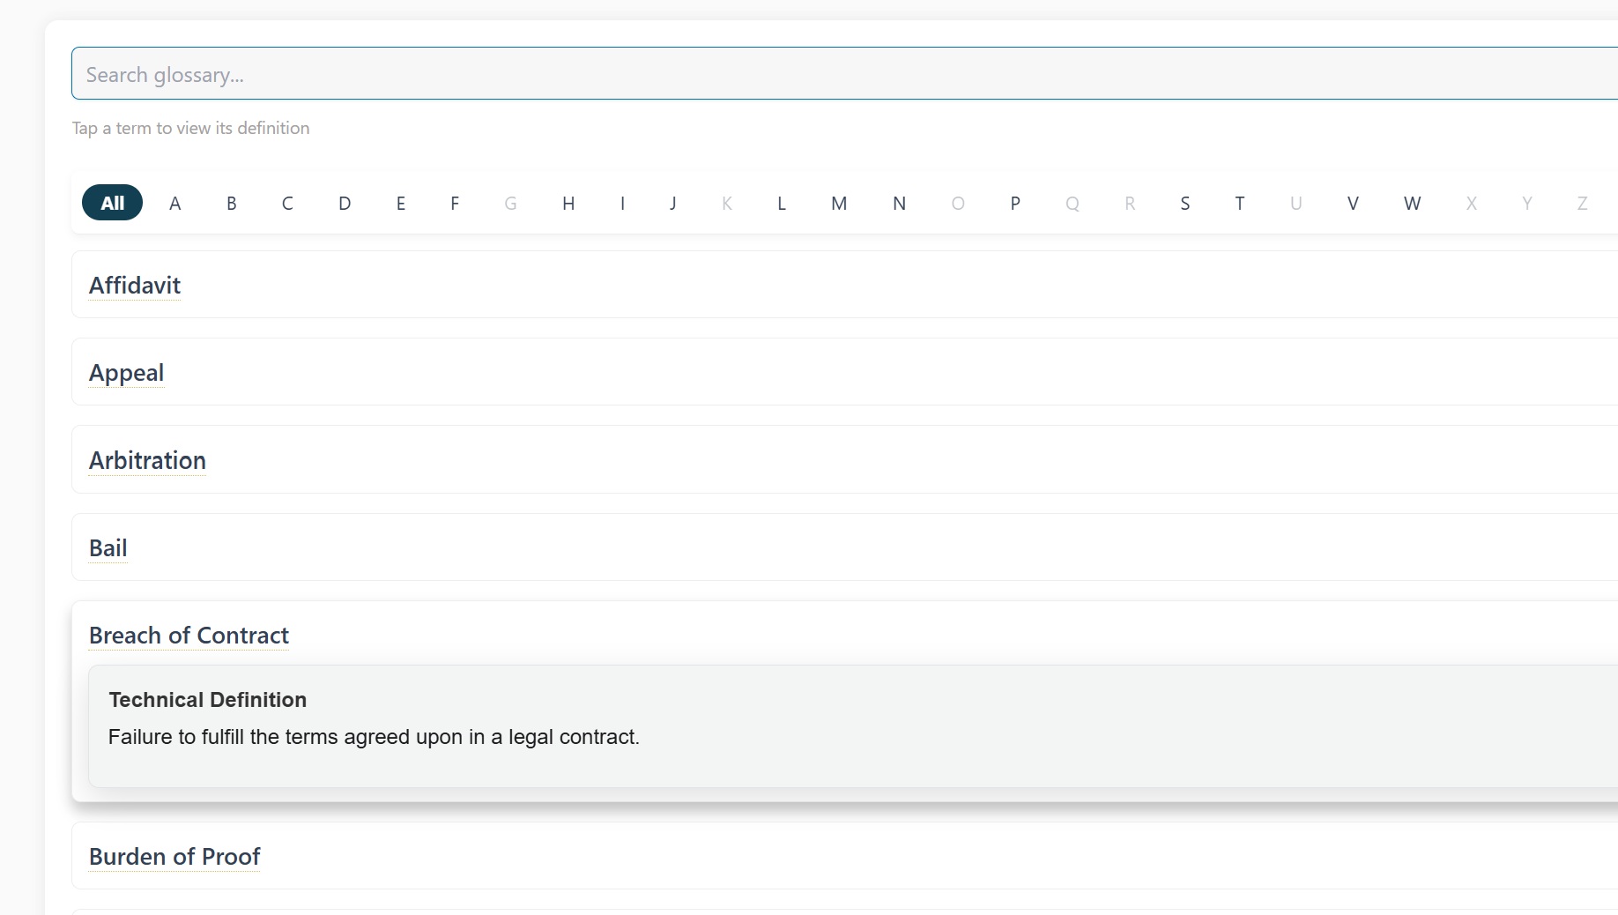The image size is (1618, 915).
Task: Filter glossary by letter M
Action: (x=839, y=203)
